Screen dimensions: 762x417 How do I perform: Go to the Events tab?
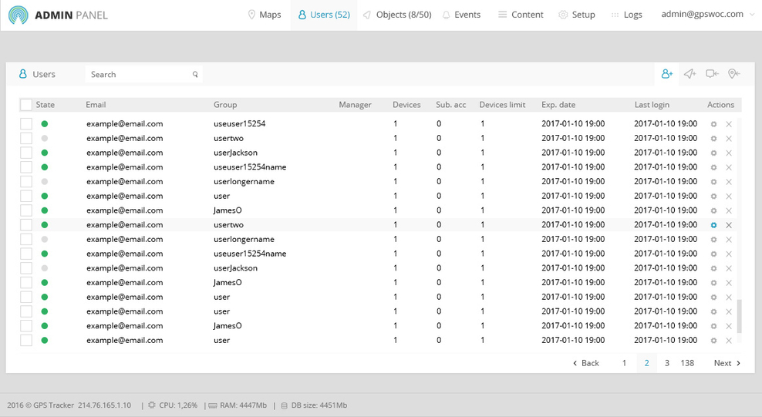(x=461, y=15)
